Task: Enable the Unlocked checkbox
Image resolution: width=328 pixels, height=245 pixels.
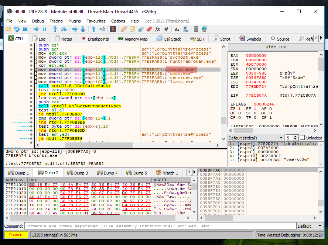Action: tap(302, 138)
